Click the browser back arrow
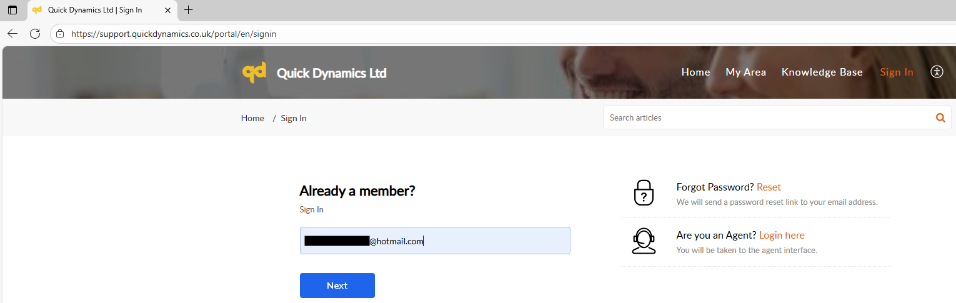 [x=12, y=34]
